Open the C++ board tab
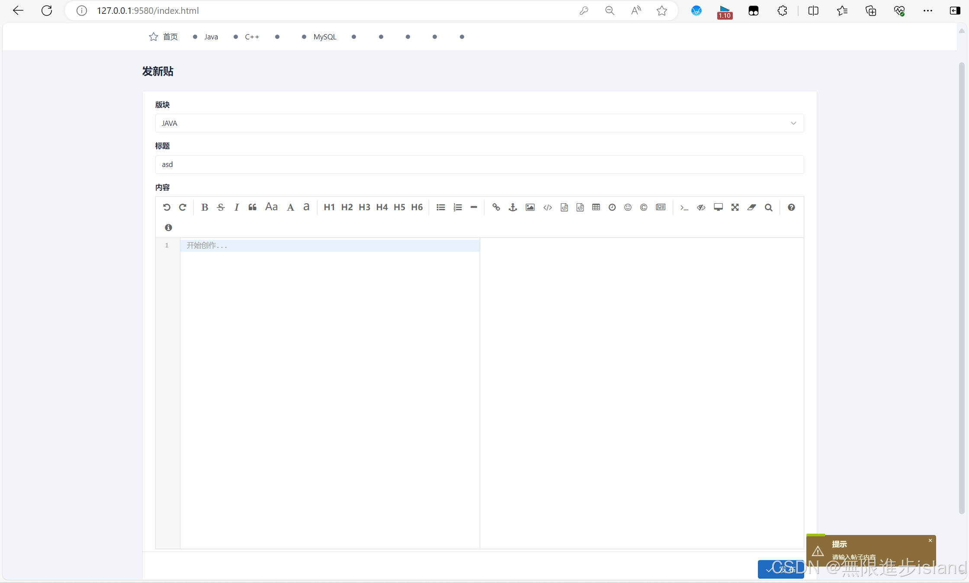Screen dimensions: 969x583 [246, 37]
